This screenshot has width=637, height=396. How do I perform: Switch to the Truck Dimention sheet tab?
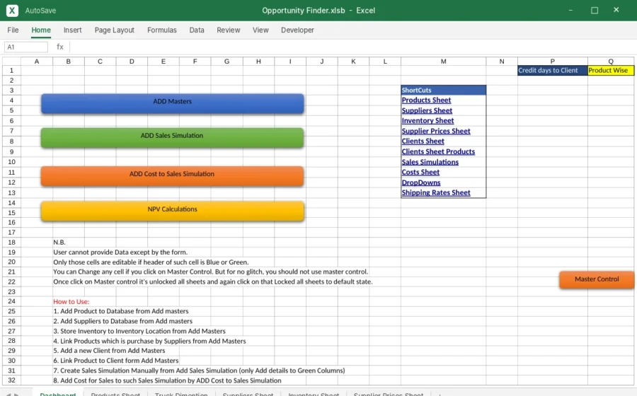point(181,394)
